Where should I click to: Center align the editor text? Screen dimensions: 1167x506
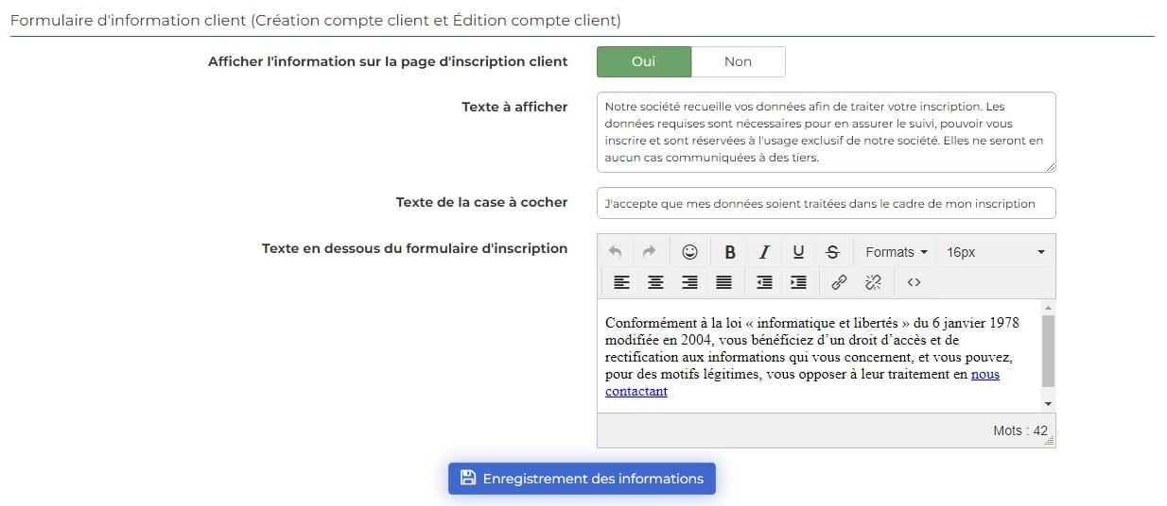coord(655,281)
